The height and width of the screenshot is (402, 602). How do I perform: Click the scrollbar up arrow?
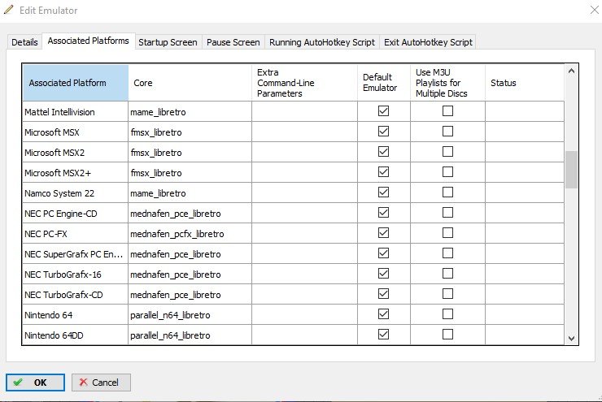coord(571,71)
